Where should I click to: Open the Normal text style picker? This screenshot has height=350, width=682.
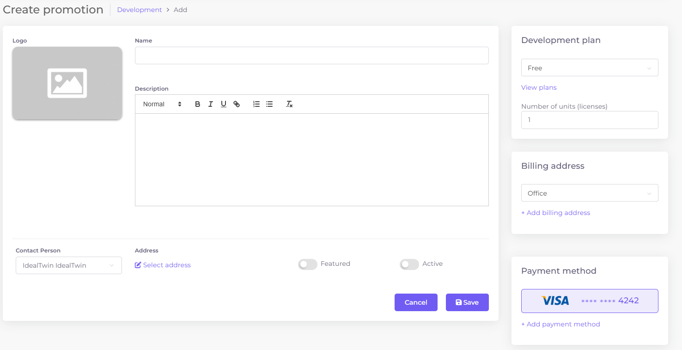162,104
